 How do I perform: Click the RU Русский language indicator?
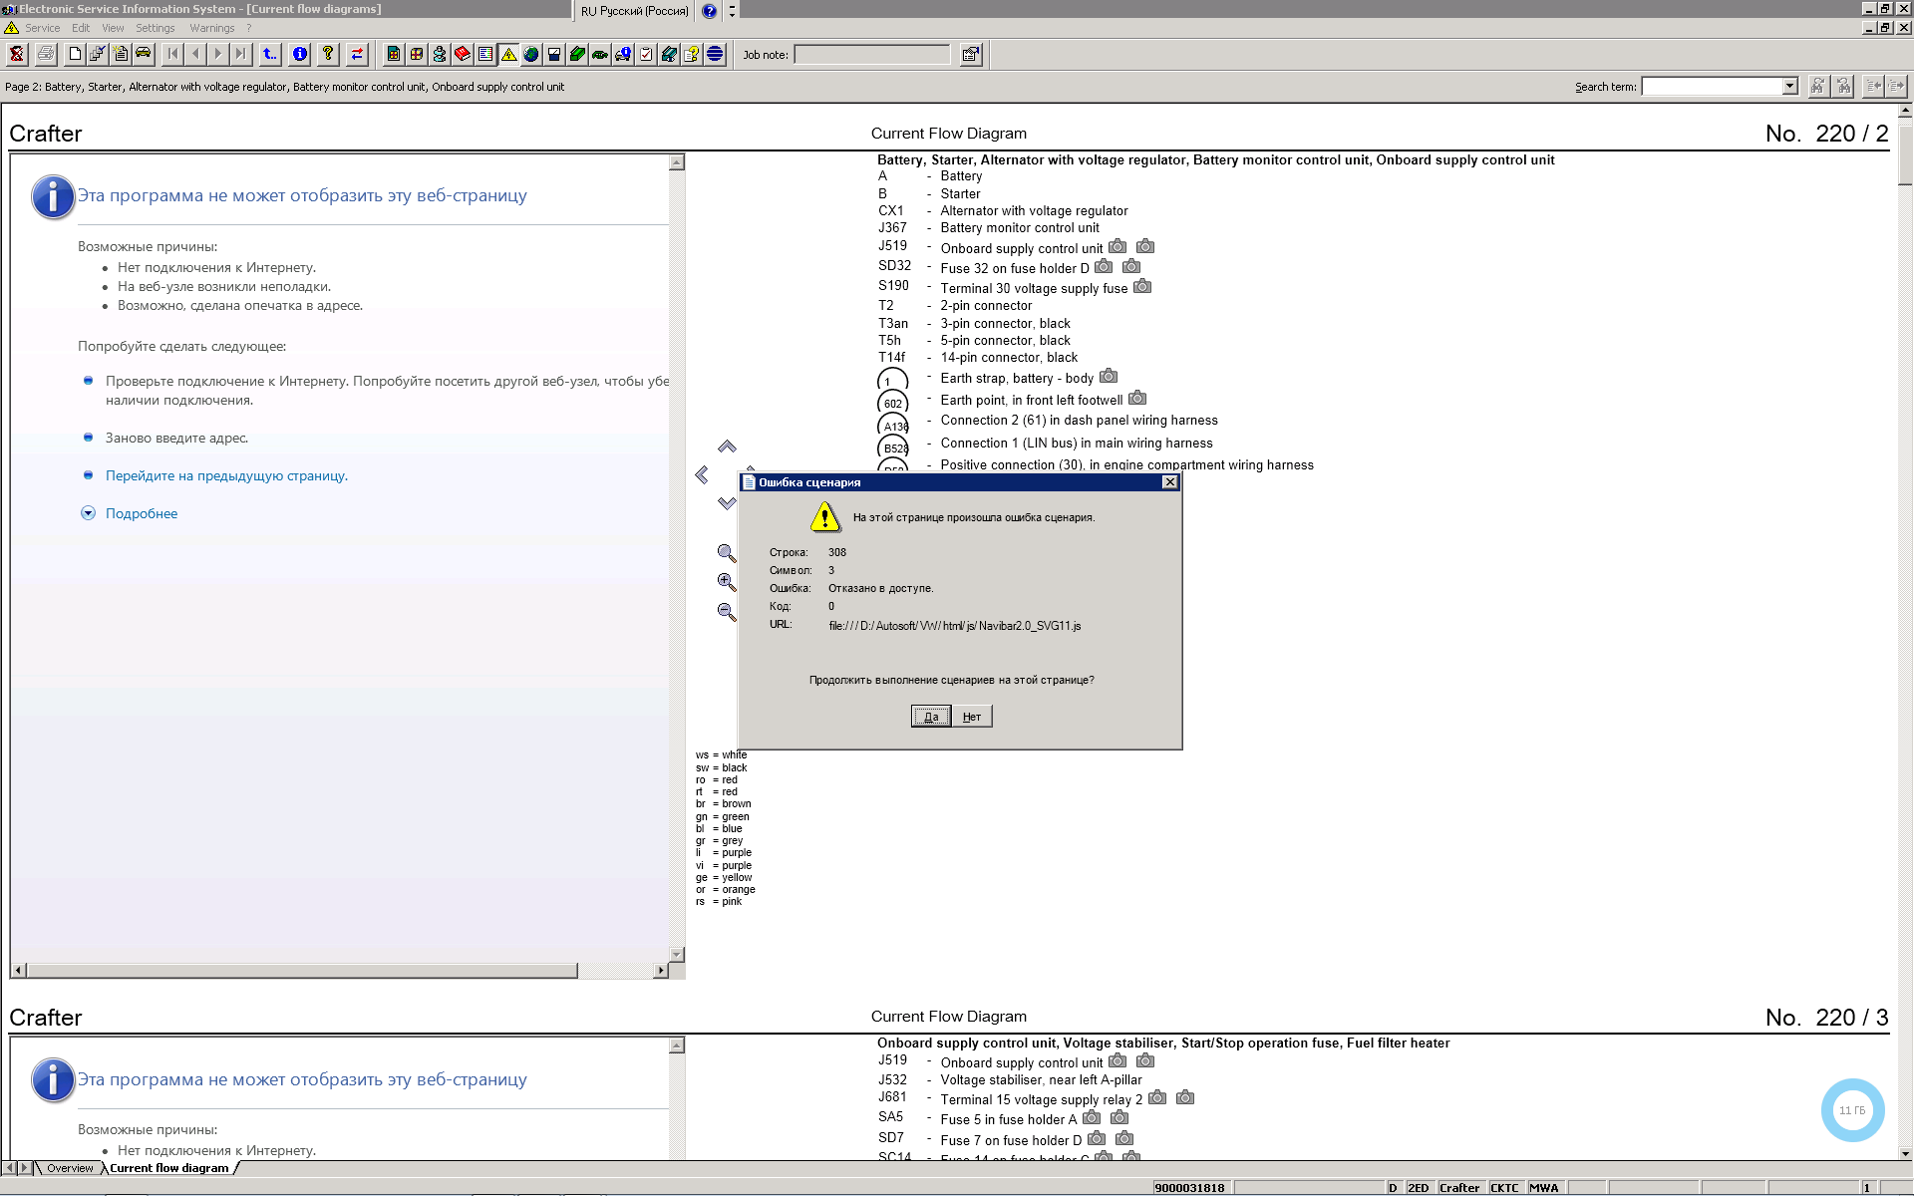click(x=635, y=11)
